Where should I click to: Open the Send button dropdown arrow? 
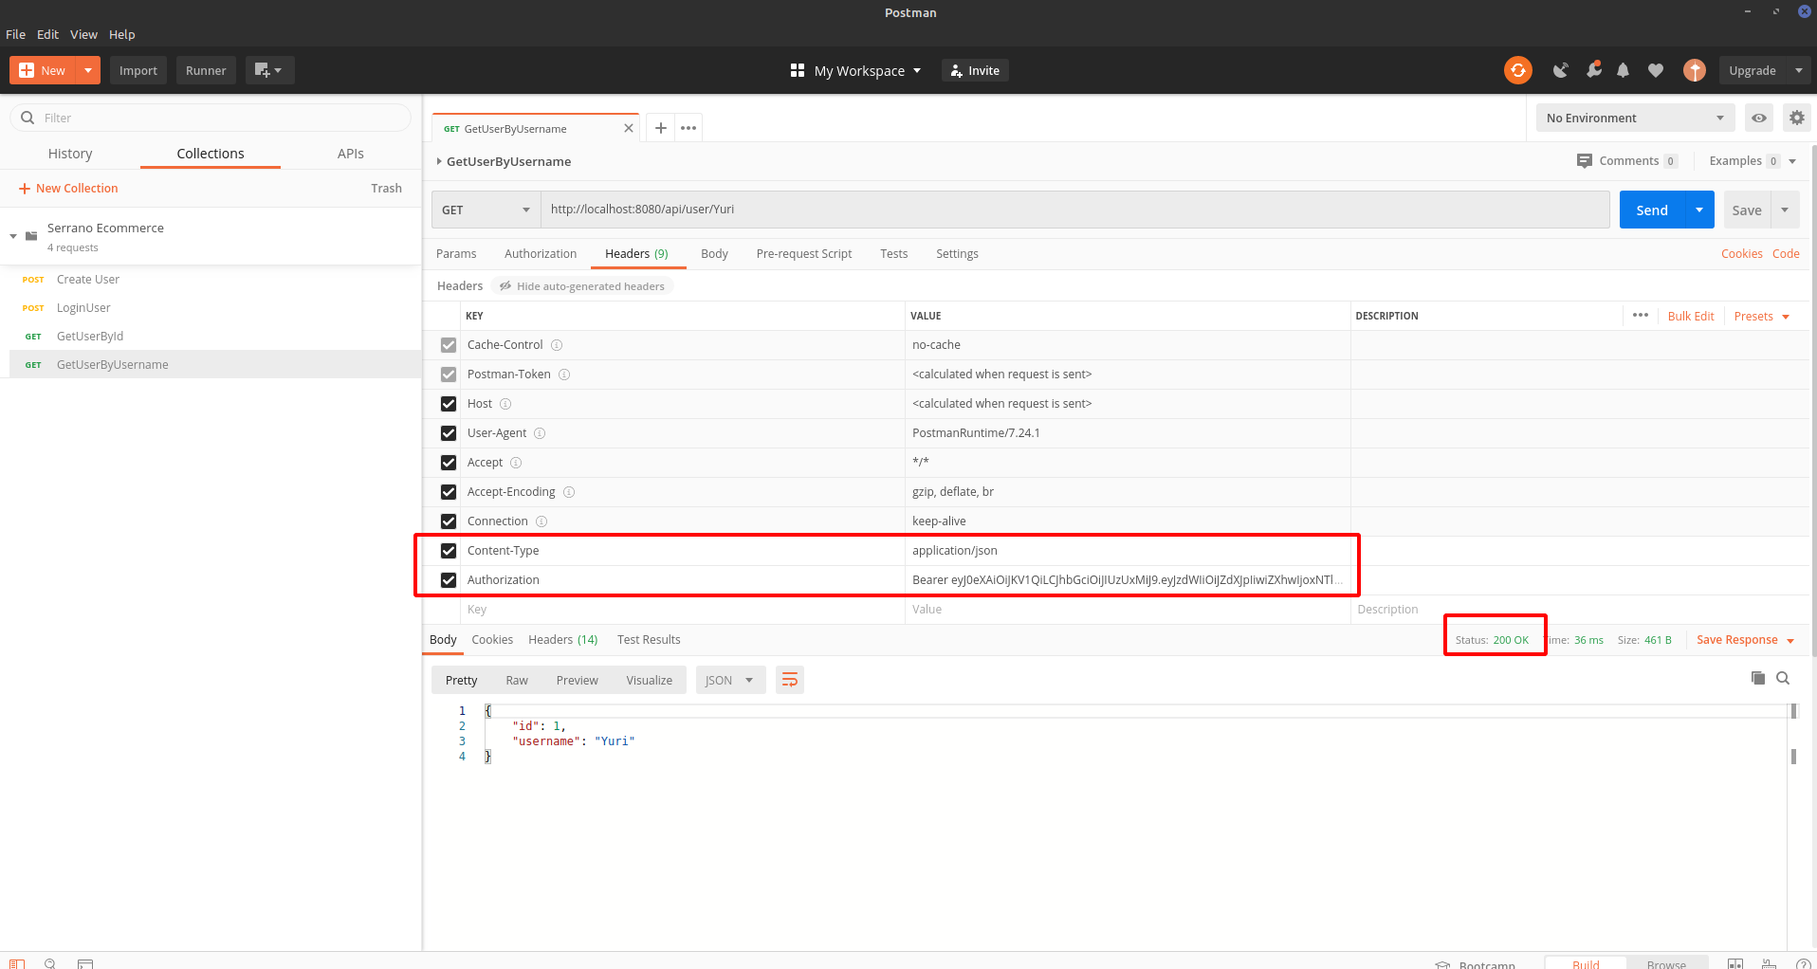[1699, 210]
